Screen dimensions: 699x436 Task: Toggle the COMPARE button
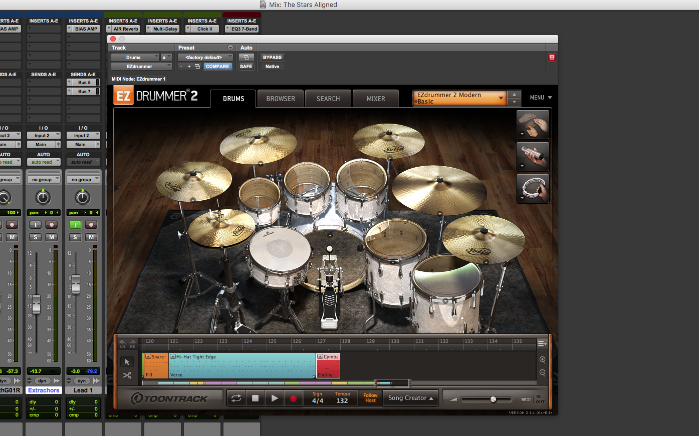(217, 67)
